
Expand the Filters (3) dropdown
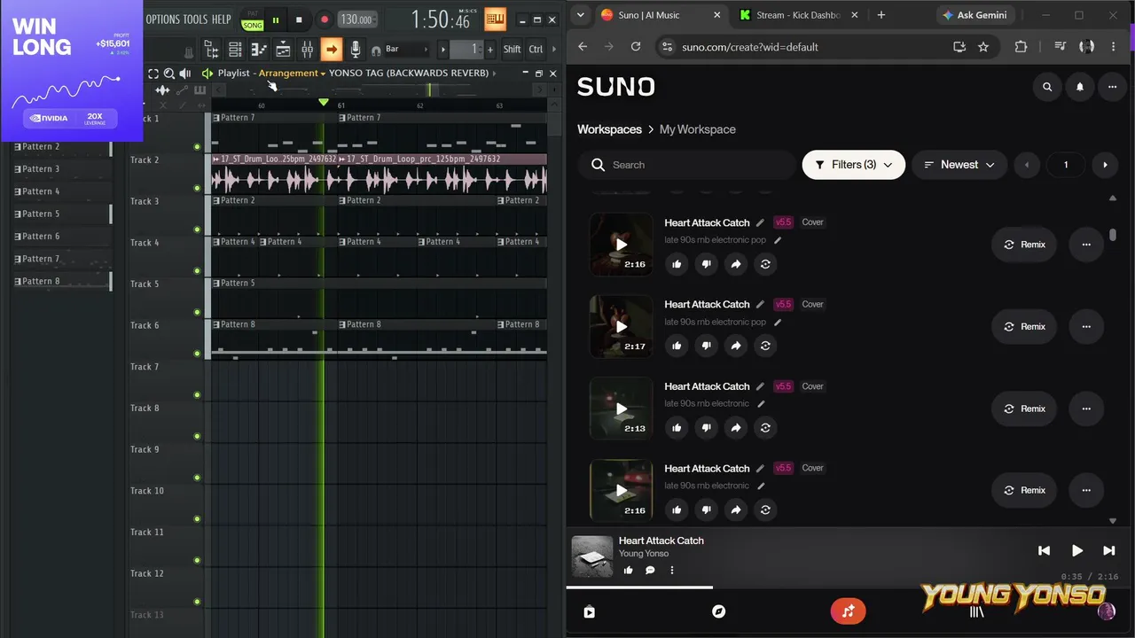(854, 165)
